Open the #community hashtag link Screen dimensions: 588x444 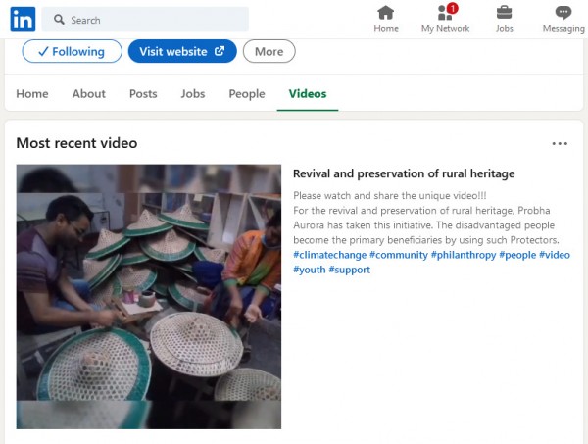[399, 255]
